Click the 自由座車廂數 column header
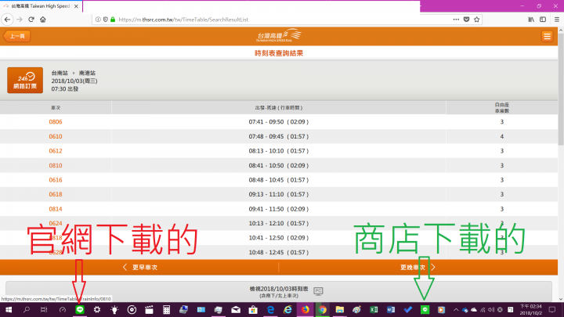The height and width of the screenshot is (317, 564). (x=502, y=108)
